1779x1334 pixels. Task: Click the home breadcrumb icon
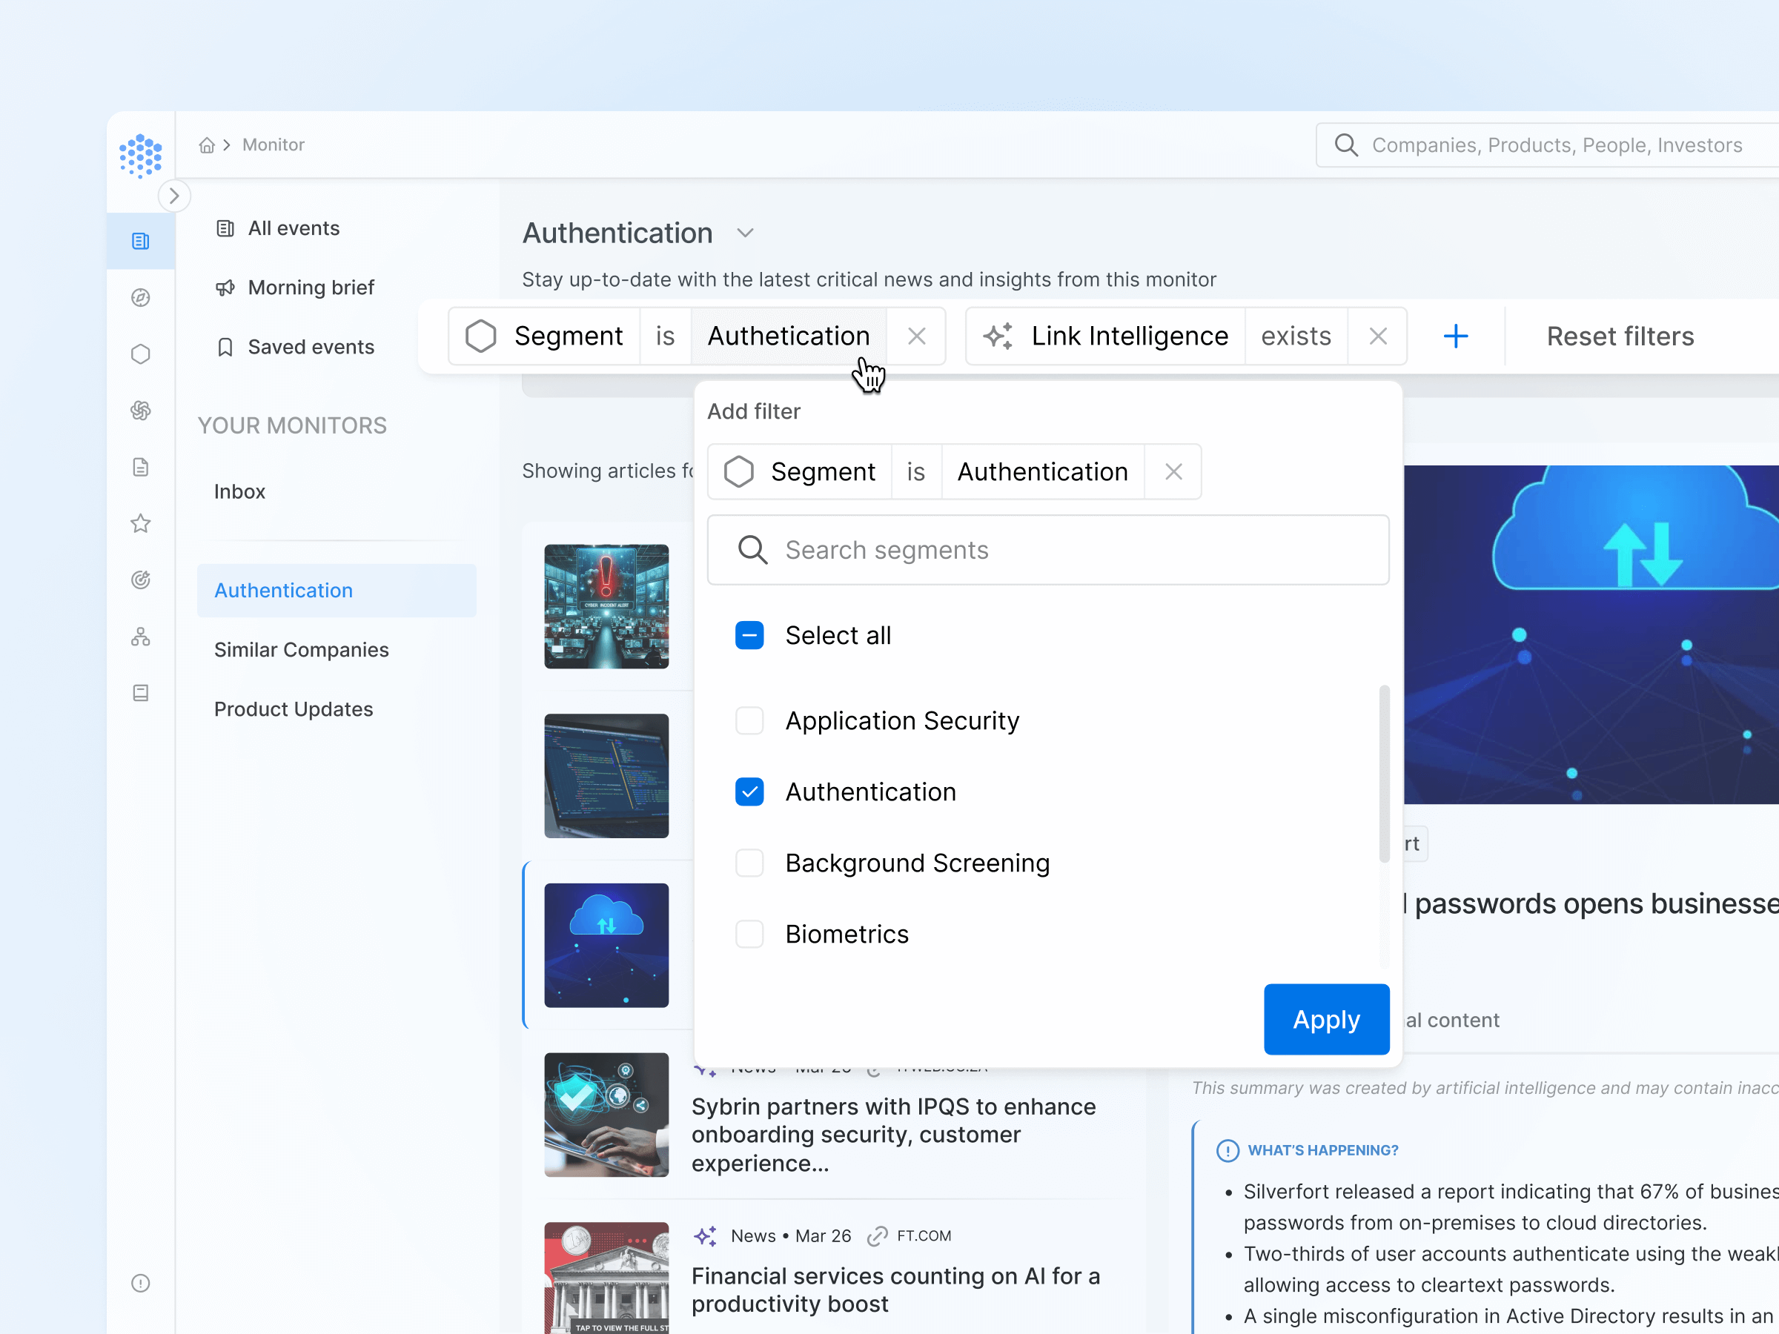pyautogui.click(x=207, y=145)
